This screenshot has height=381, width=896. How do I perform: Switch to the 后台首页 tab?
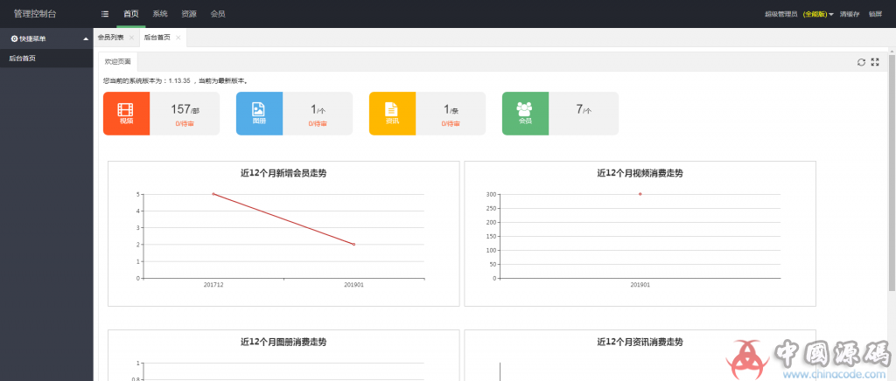click(x=157, y=38)
